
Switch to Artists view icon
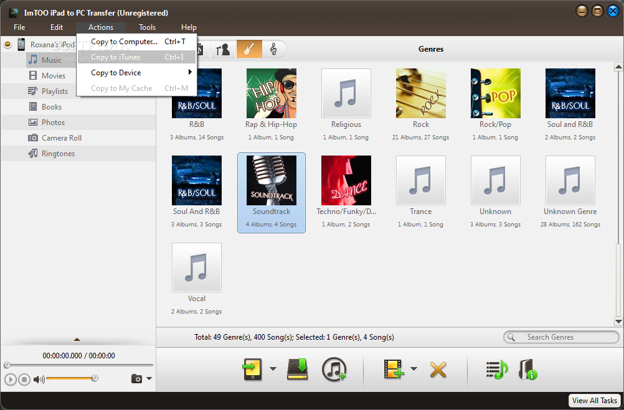tap(222, 49)
